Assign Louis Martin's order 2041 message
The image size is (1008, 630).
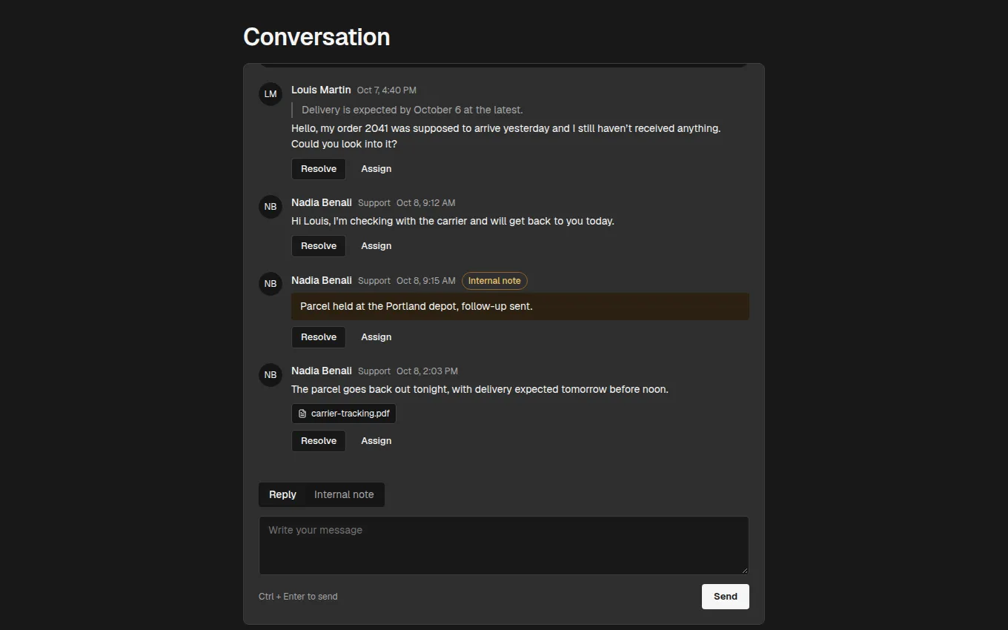(377, 169)
